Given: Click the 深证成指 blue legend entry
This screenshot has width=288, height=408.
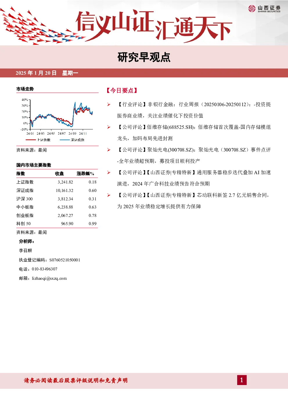Looking at the screenshot, I should click(72, 140).
